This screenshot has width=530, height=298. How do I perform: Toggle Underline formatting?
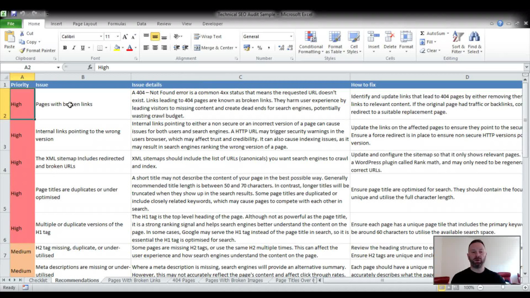(x=83, y=48)
